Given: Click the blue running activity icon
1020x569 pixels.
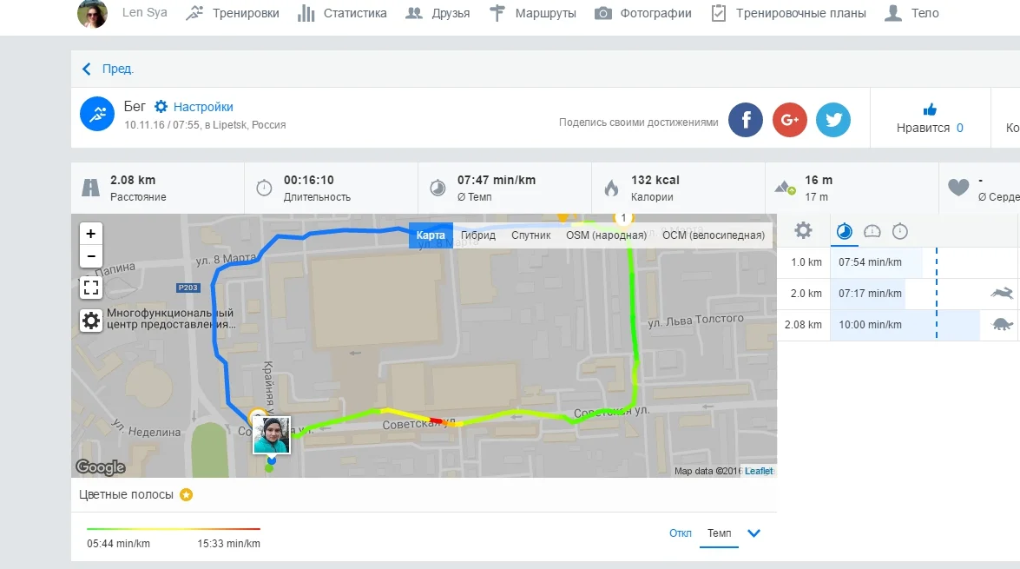Looking at the screenshot, I should tap(97, 114).
